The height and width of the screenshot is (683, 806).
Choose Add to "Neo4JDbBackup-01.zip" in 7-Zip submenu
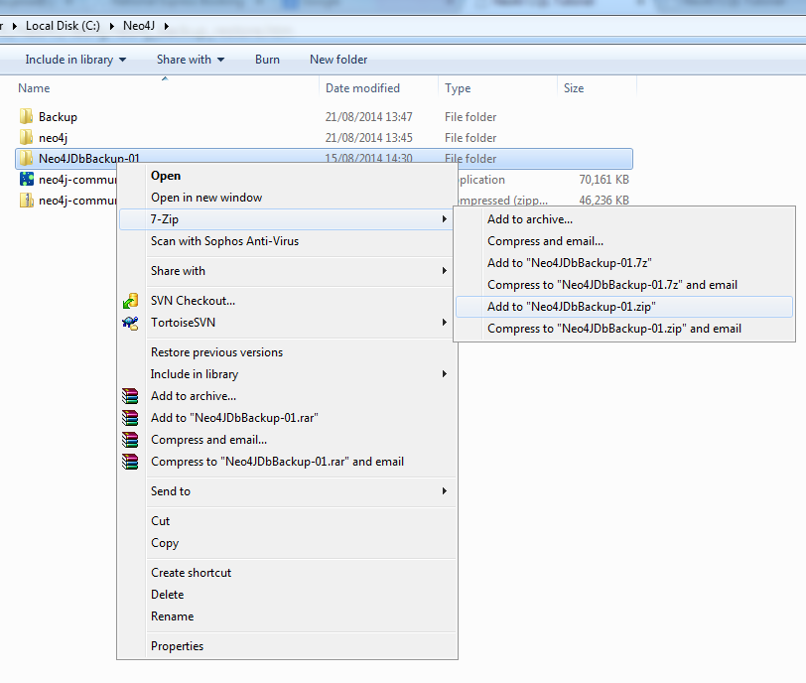pyautogui.click(x=623, y=307)
